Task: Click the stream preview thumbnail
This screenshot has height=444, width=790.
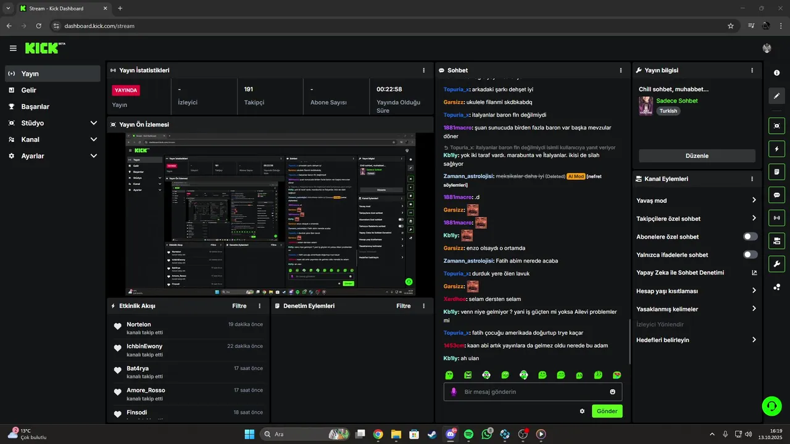Action: tap(270, 214)
